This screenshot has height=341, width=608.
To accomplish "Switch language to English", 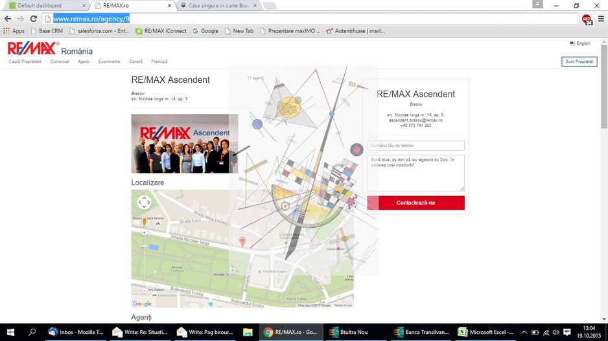I will tap(580, 43).
